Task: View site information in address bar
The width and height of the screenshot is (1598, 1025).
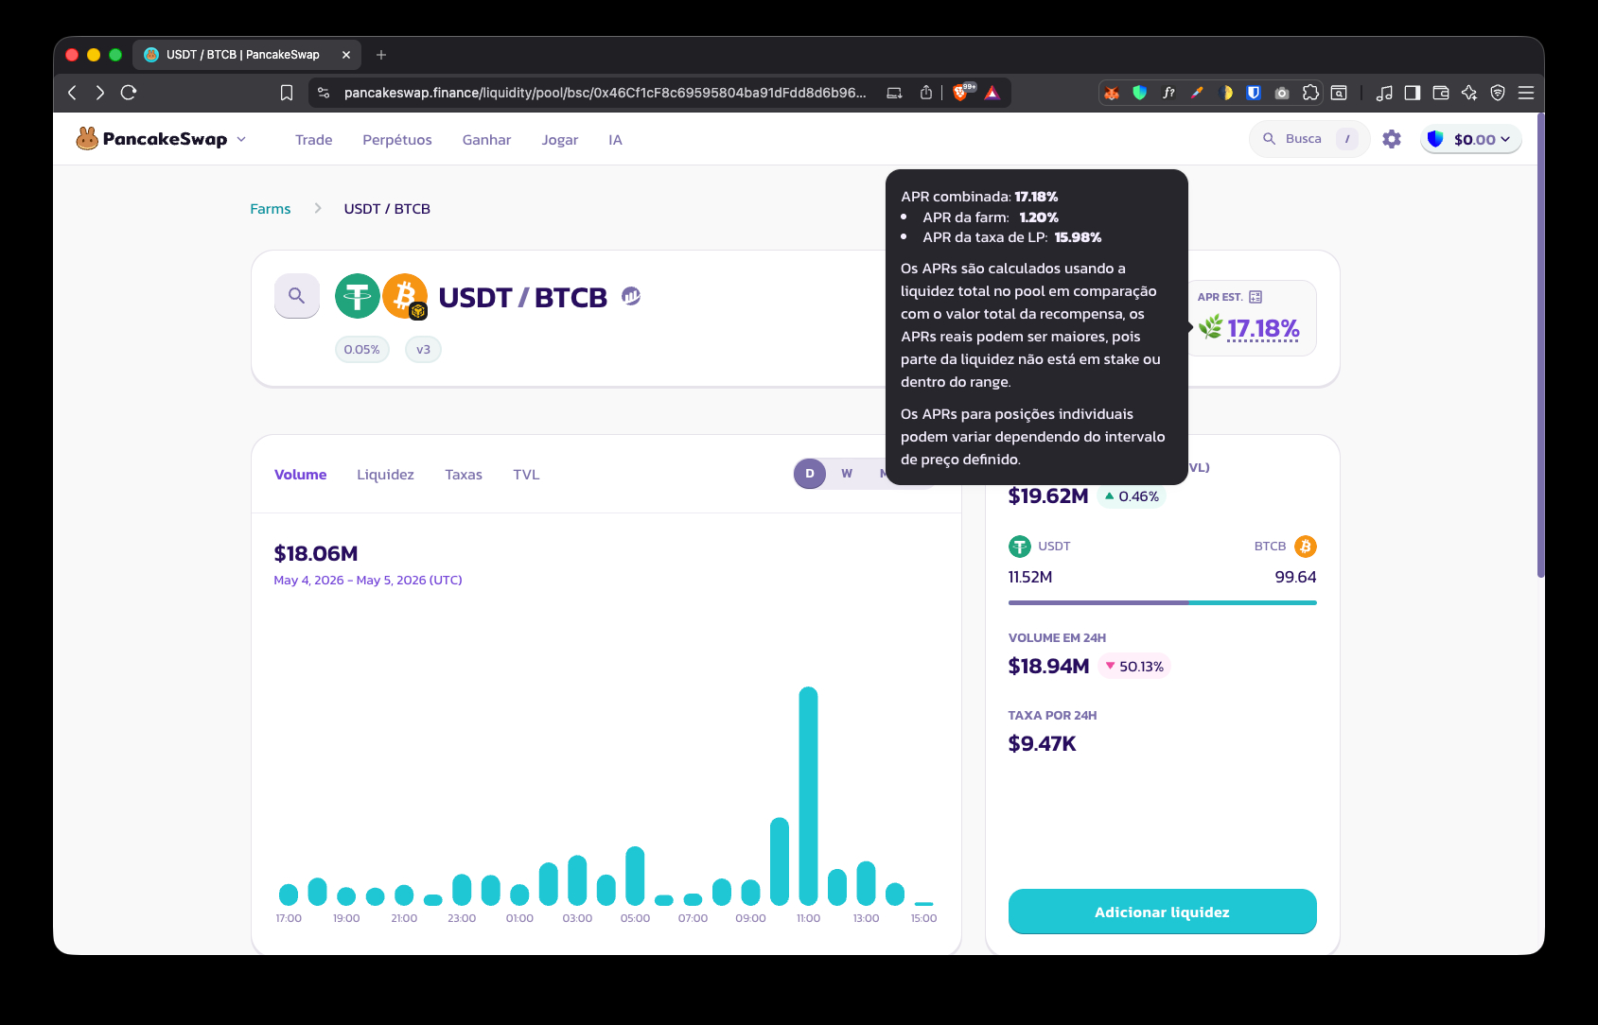Action: pyautogui.click(x=324, y=93)
